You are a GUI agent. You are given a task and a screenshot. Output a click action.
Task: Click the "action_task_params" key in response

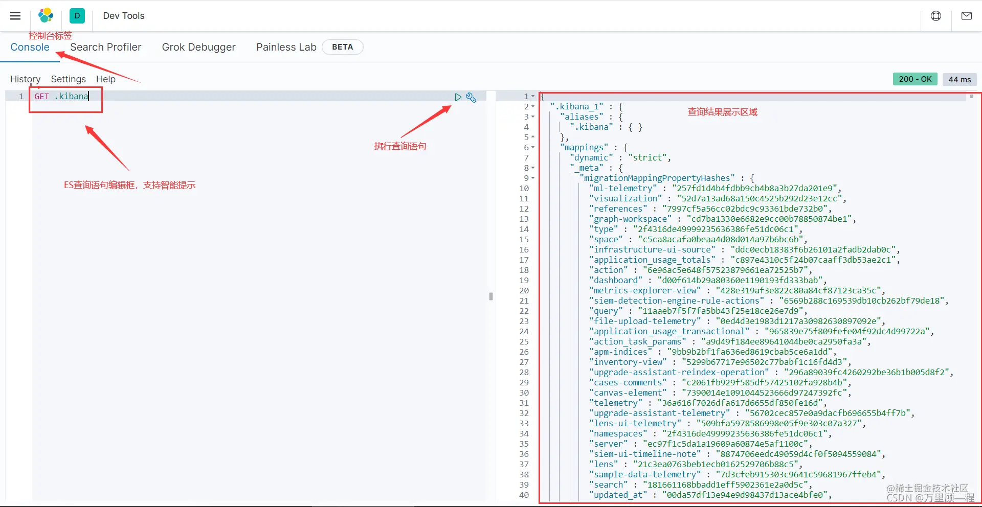coord(637,341)
